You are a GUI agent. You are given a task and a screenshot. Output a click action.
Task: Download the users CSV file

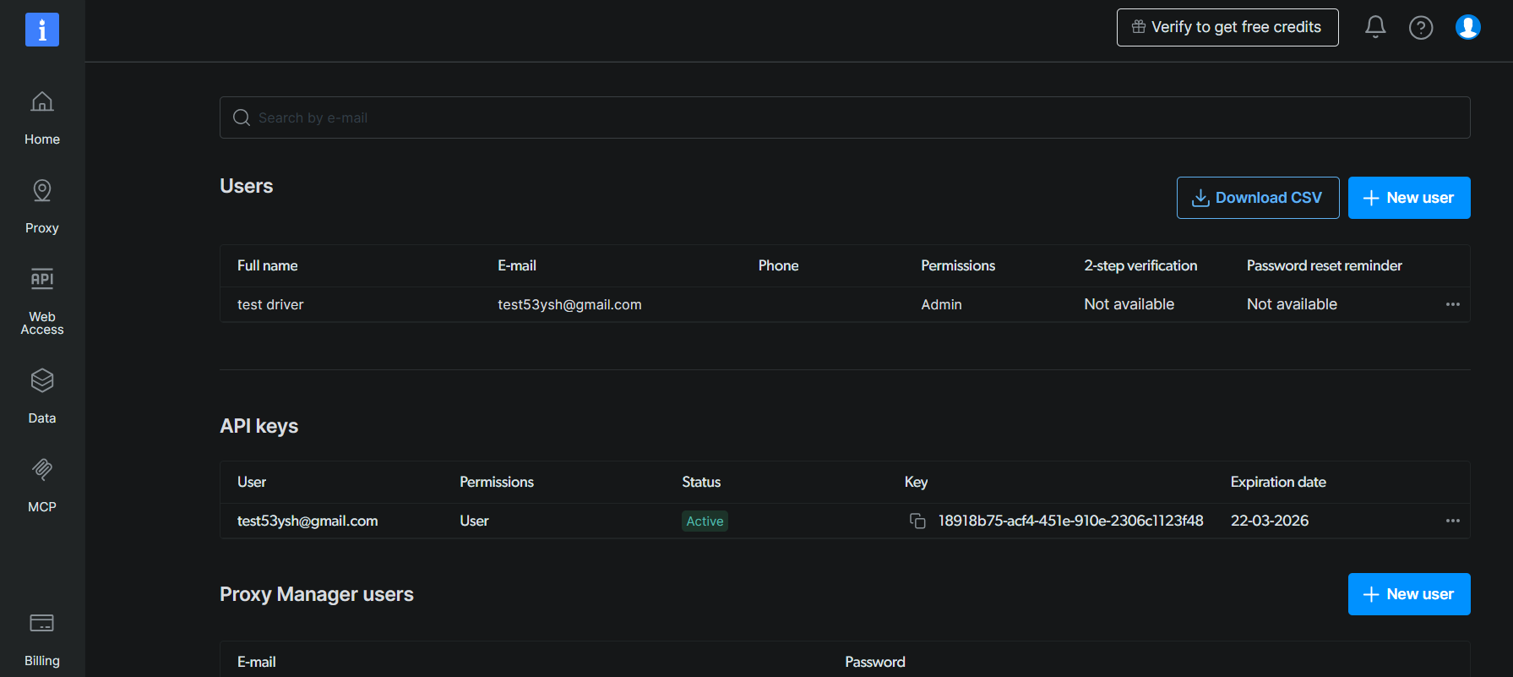click(1257, 198)
